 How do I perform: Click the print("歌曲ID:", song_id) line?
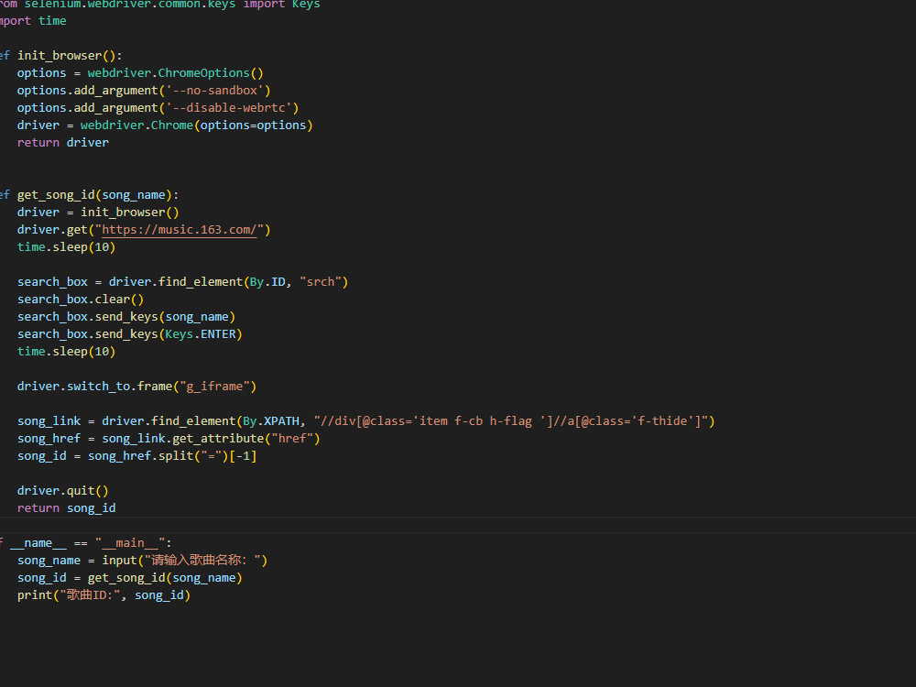[x=104, y=595]
